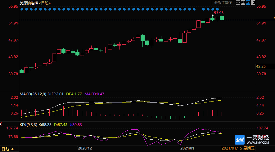Select the axis icon right of the crosshair icon
The width and height of the screenshot is (275, 152).
(x=243, y=2)
